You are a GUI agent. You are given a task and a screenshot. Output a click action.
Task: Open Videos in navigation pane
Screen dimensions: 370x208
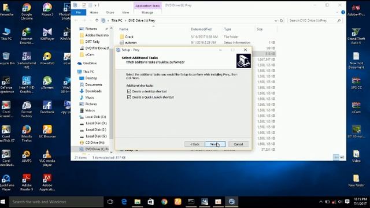point(87,110)
